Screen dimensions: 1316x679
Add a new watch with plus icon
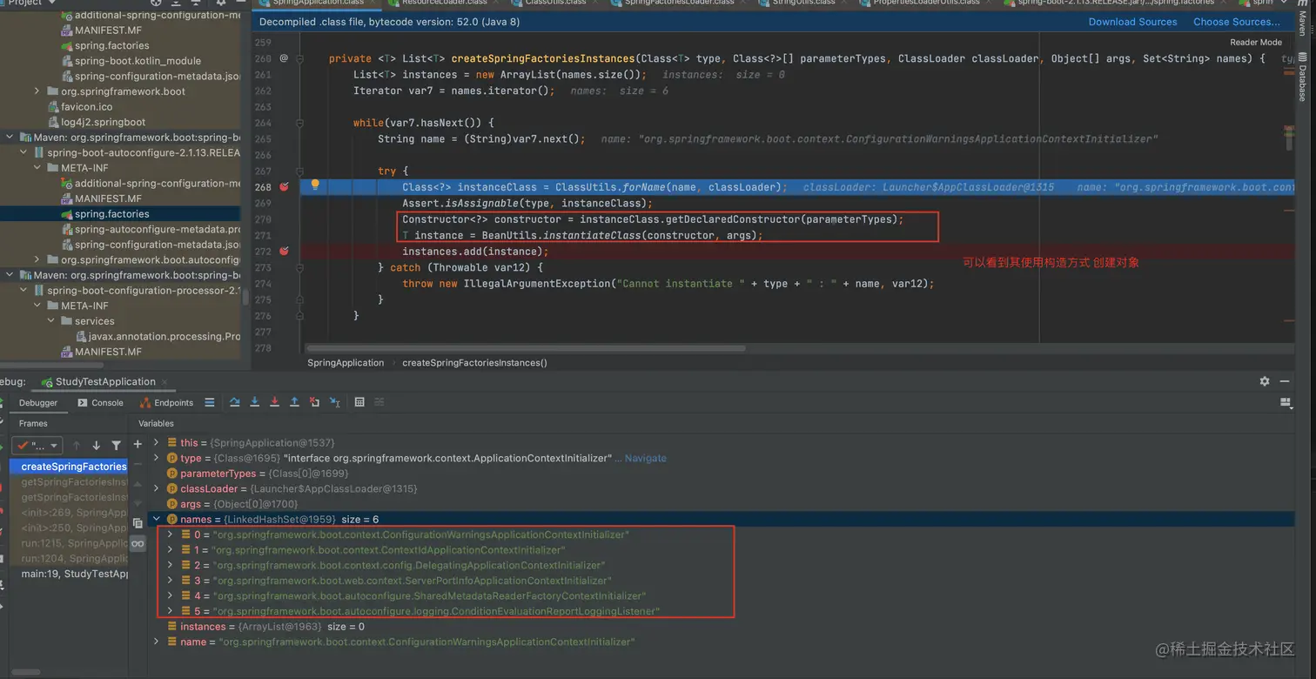point(138,444)
